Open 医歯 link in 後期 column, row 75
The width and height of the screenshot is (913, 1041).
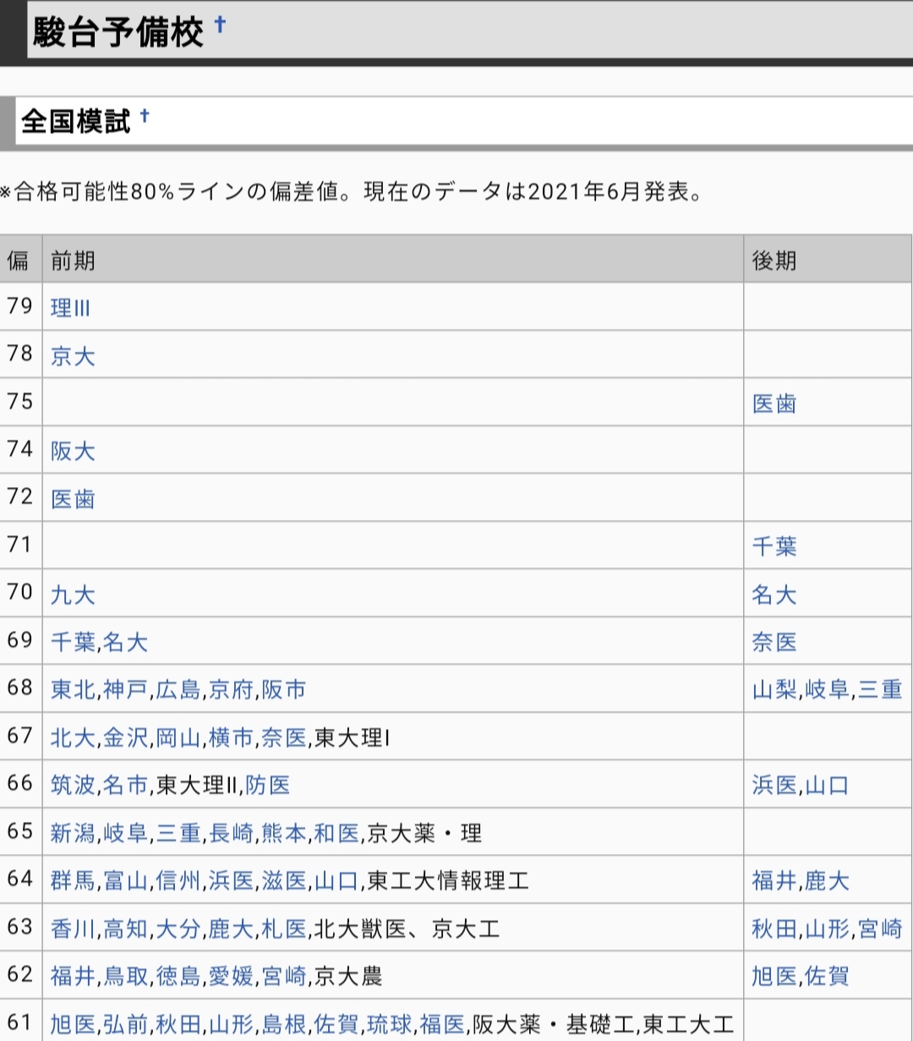[774, 403]
